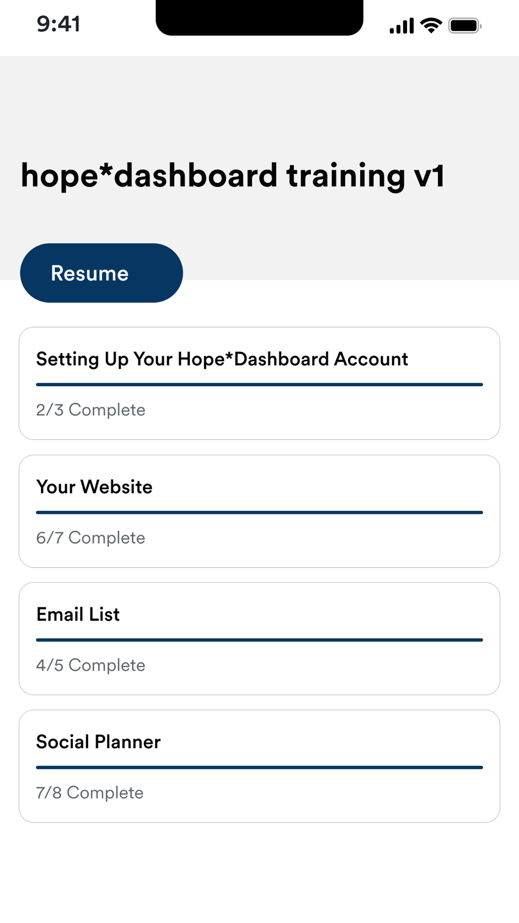Click the Your Website progress bar

click(259, 512)
